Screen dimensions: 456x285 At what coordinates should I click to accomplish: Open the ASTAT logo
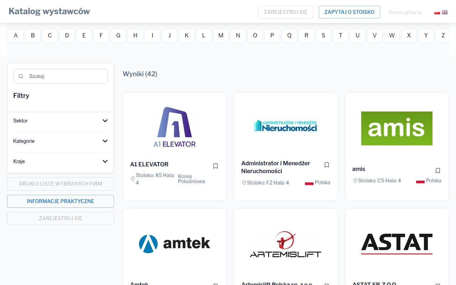[397, 244]
